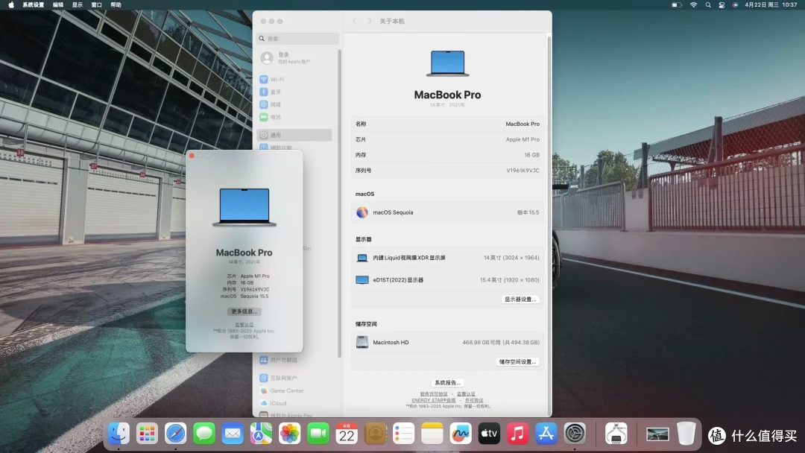Open 系统设置 menu in menu bar
Screen dimensions: 805x453
tap(34, 4)
